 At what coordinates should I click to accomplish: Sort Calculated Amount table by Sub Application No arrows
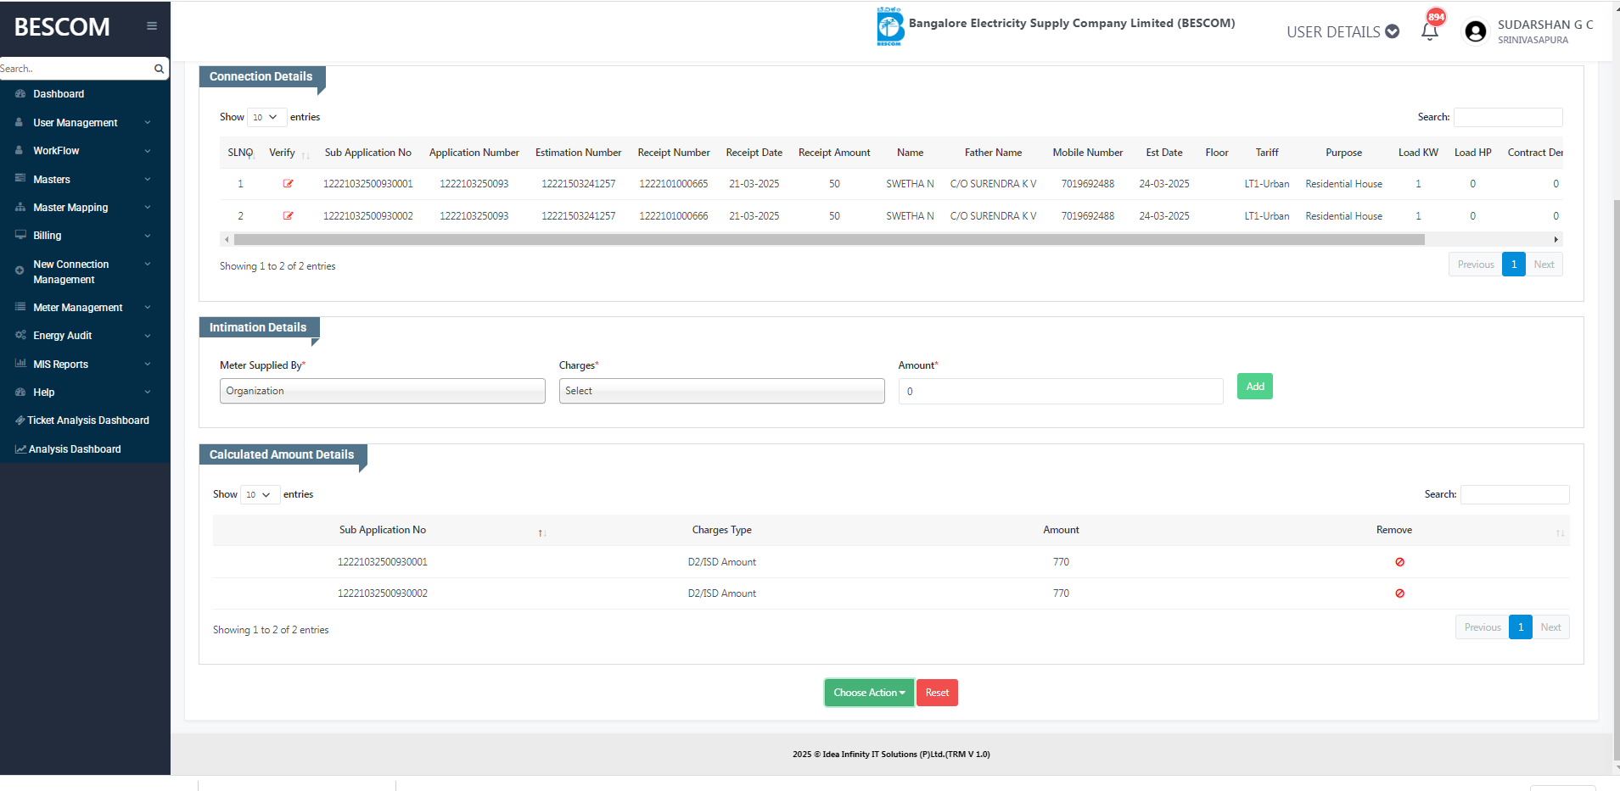[x=541, y=532]
